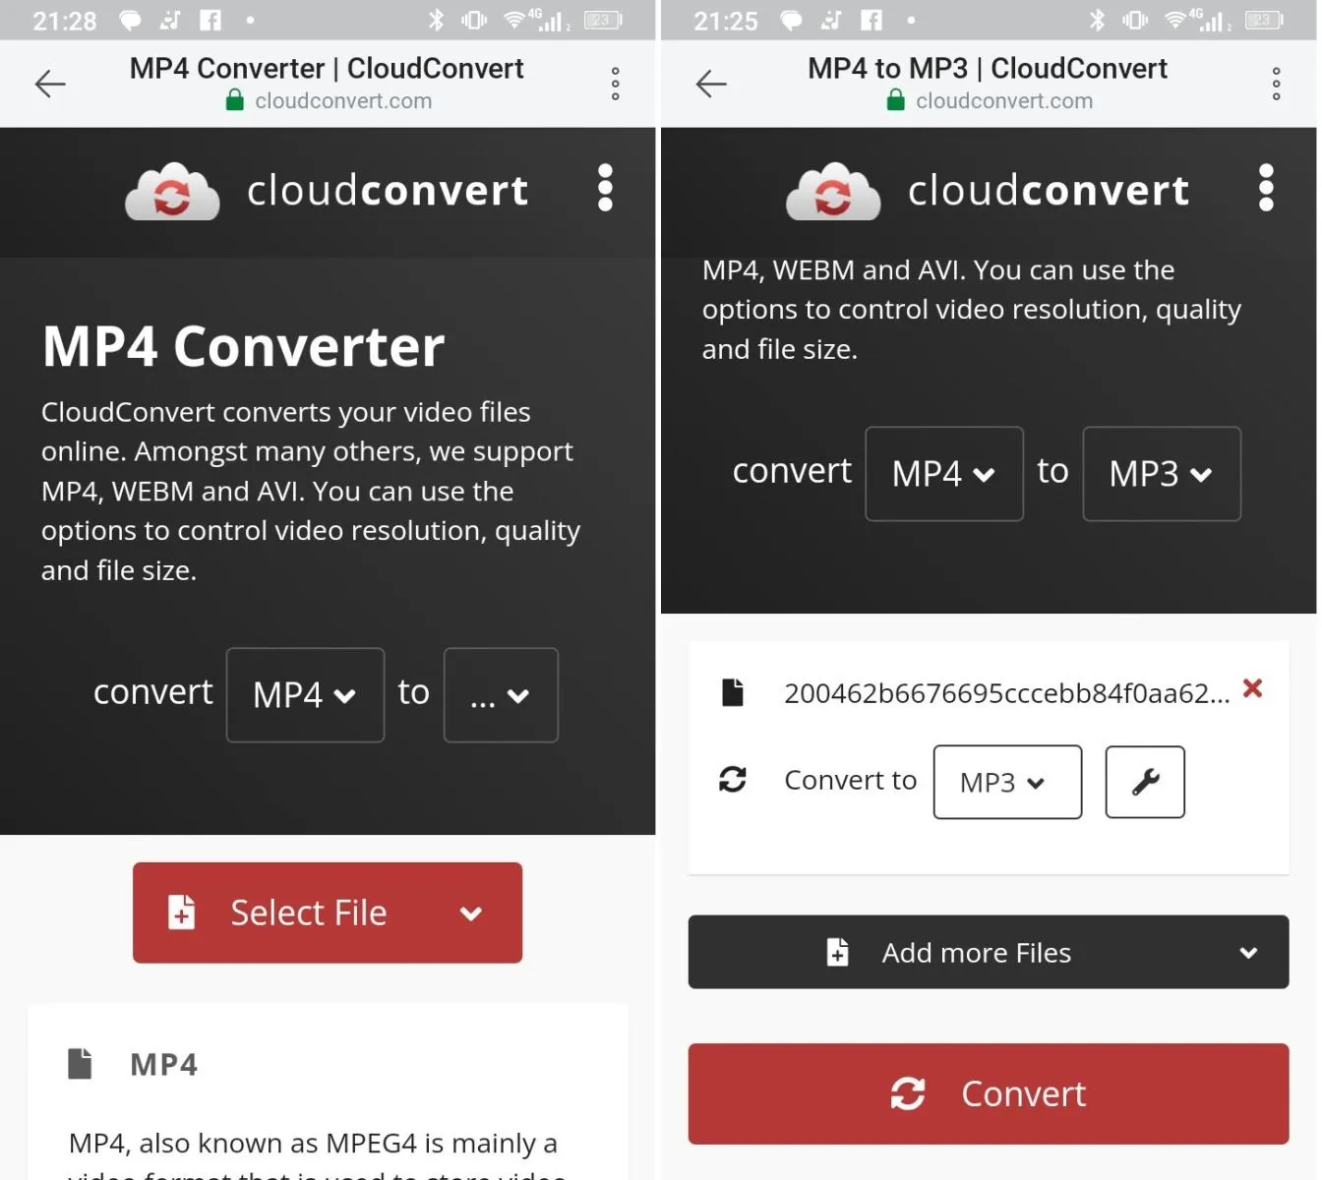This screenshot has width=1322, height=1180.
Task: Click the document icon next to the filename
Action: point(733,691)
